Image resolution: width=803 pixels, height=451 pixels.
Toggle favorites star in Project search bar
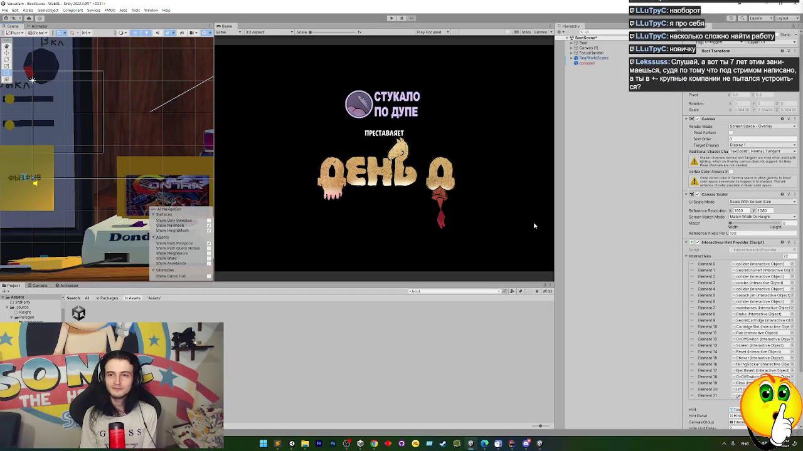536,291
